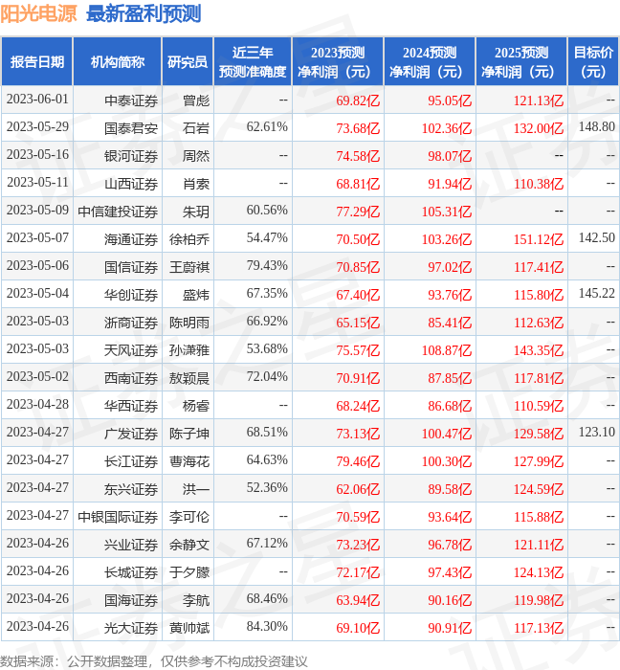Click institution 天风证券
The image size is (620, 670).
point(131,351)
